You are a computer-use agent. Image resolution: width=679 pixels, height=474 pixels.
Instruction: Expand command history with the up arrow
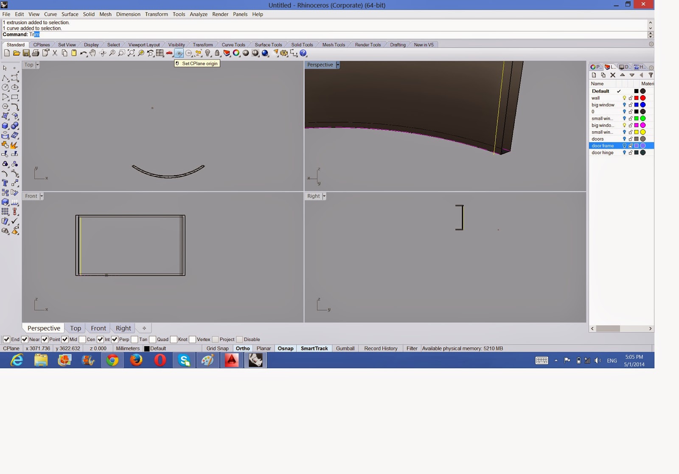click(651, 22)
